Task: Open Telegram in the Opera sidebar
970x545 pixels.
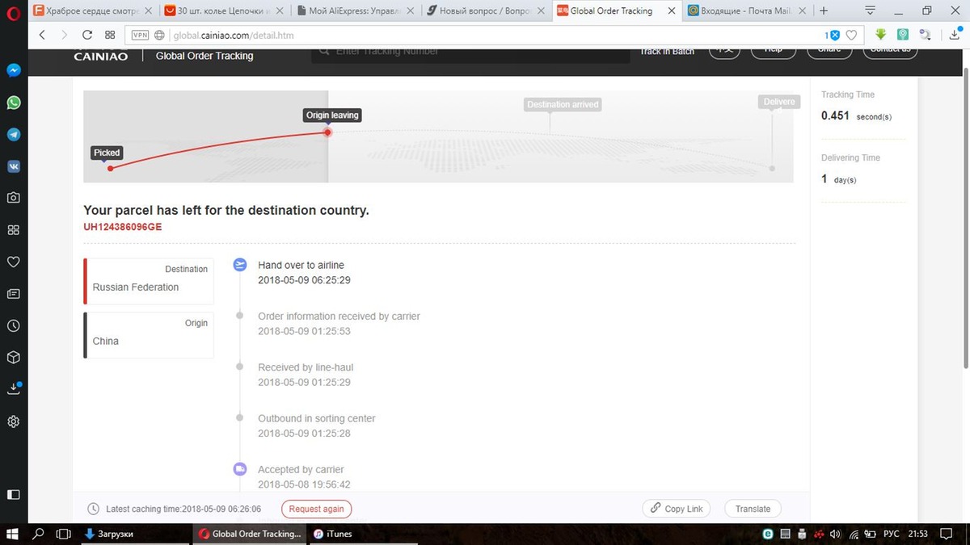Action: 14,134
